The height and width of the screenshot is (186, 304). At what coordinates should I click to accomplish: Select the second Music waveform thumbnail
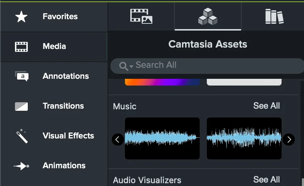point(244,138)
